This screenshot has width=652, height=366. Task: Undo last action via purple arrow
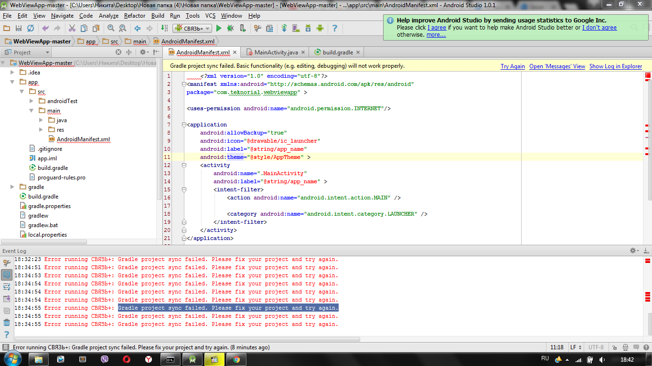click(x=45, y=29)
